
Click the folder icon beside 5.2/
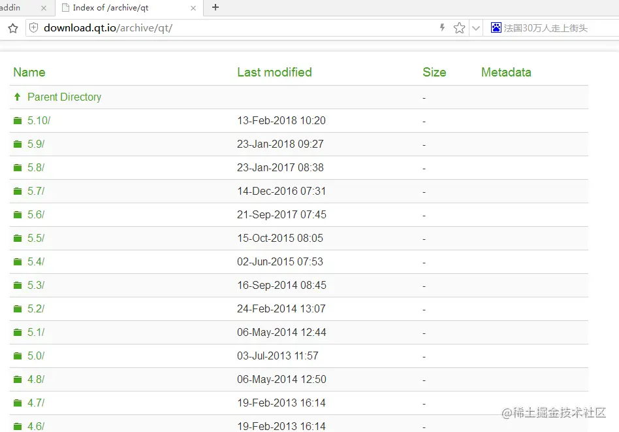(18, 308)
